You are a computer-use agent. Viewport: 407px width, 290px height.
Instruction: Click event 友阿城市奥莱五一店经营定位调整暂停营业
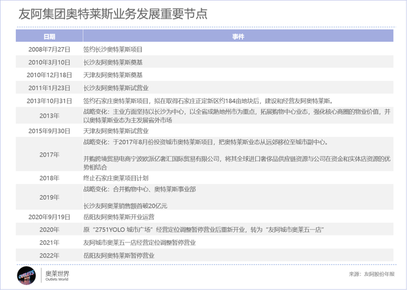pyautogui.click(x=140, y=243)
